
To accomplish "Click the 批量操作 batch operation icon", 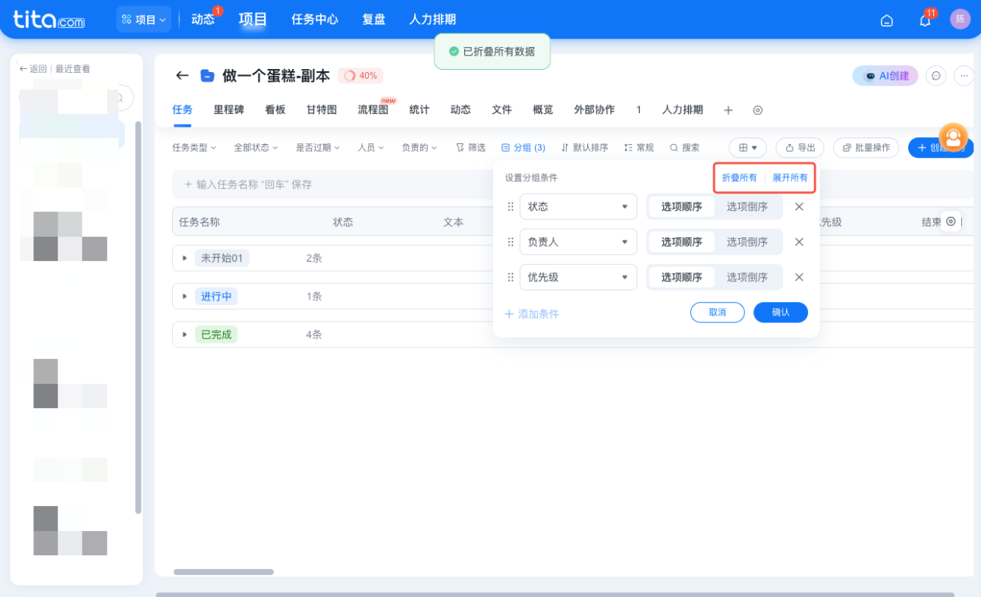I will click(865, 147).
